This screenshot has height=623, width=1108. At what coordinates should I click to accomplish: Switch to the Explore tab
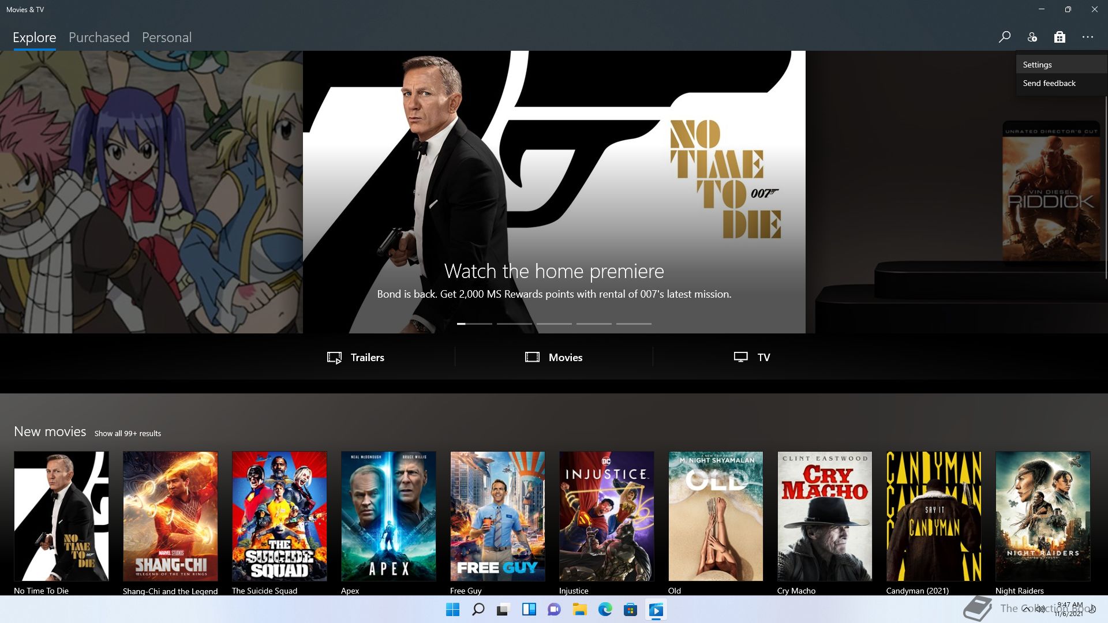[35, 37]
